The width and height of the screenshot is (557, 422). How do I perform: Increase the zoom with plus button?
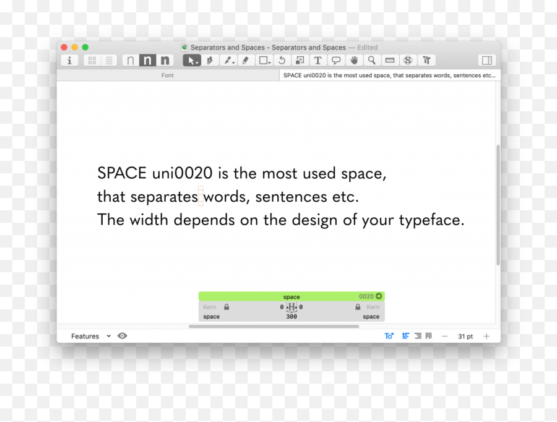(x=486, y=336)
